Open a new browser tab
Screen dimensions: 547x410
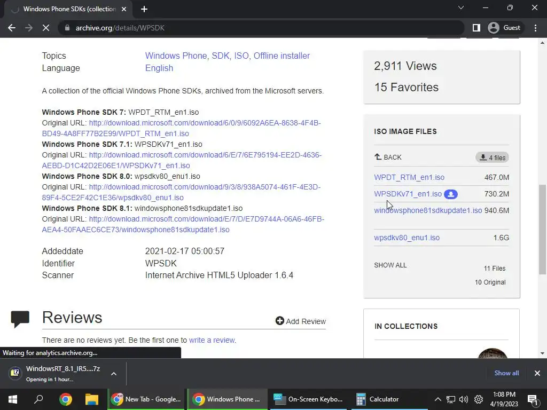144,9
